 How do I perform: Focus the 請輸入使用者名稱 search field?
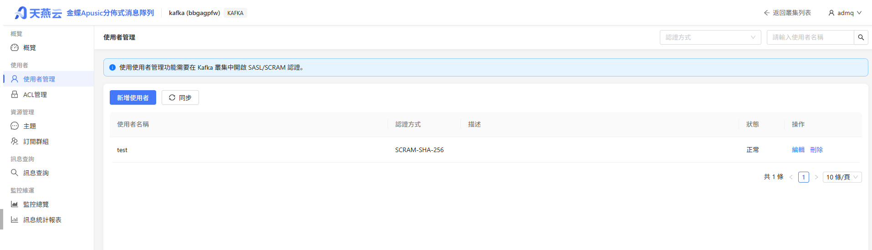pyautogui.click(x=810, y=37)
